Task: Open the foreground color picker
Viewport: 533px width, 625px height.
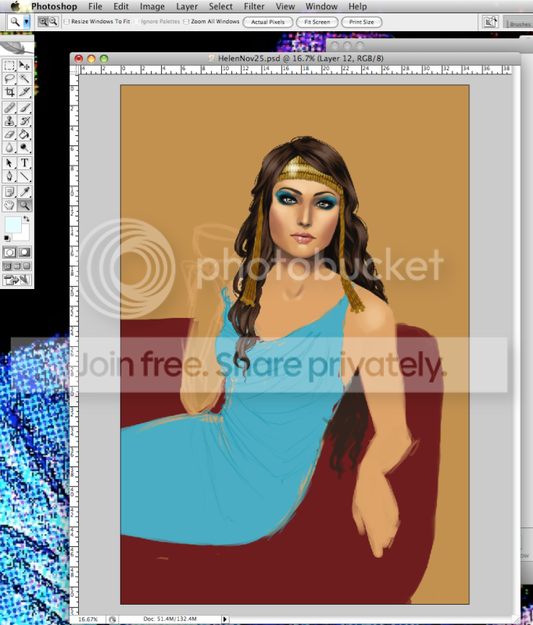Action: tap(13, 224)
